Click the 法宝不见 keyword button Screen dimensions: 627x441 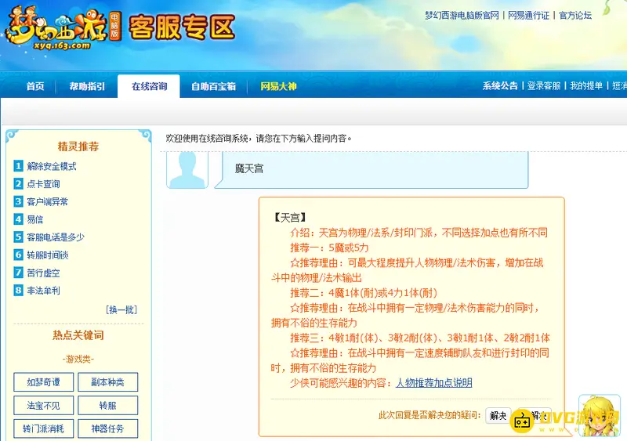(x=44, y=406)
